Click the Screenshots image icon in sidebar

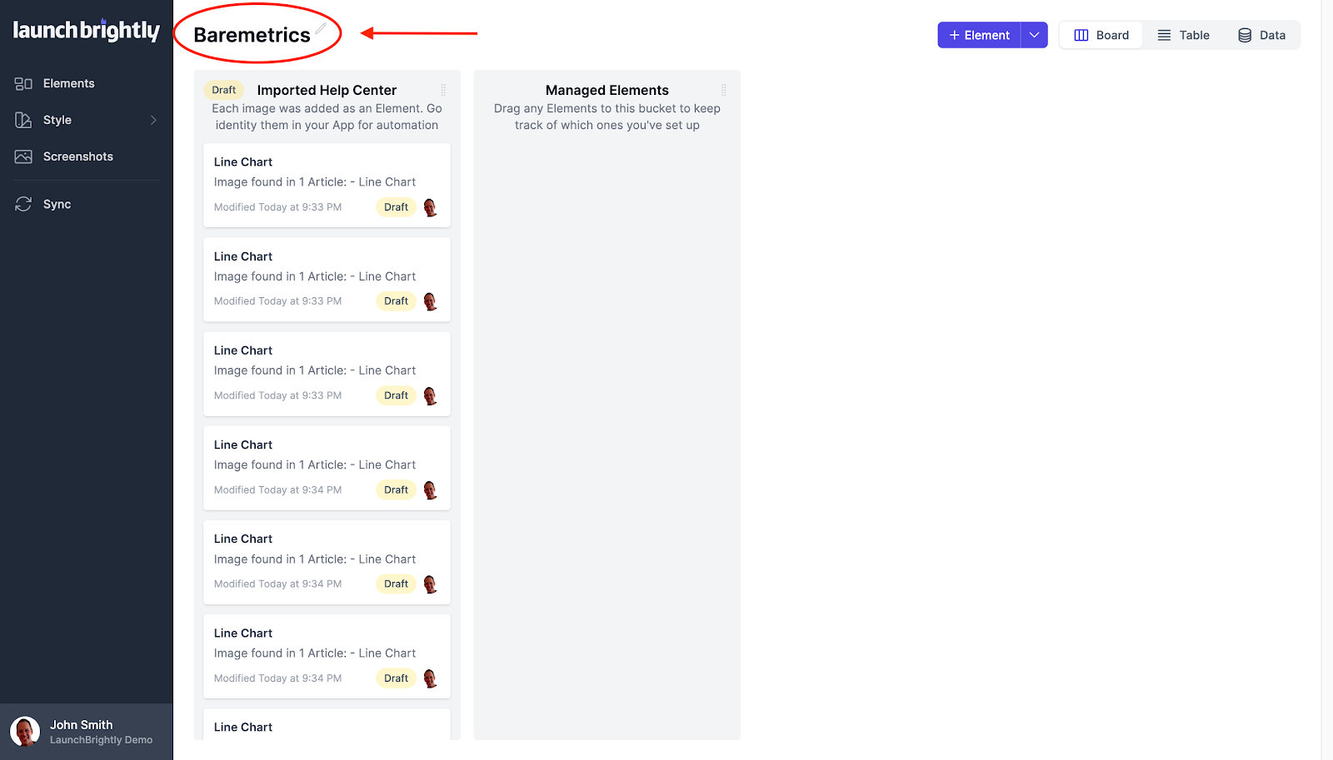[x=23, y=157]
